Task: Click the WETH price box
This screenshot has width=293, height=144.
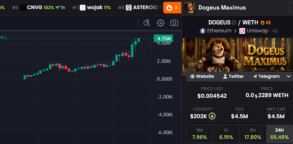Action: [x=267, y=93]
